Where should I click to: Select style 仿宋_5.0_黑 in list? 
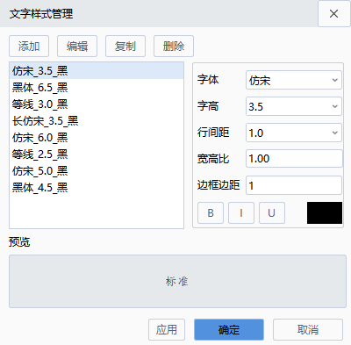97,171
